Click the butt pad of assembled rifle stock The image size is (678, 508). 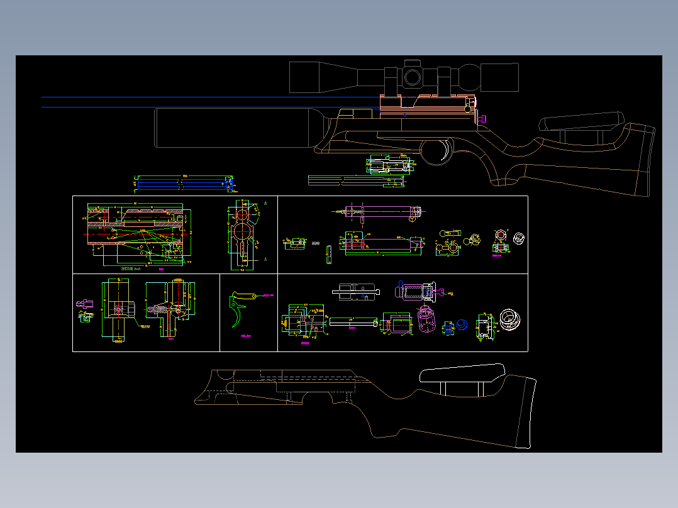click(645, 160)
